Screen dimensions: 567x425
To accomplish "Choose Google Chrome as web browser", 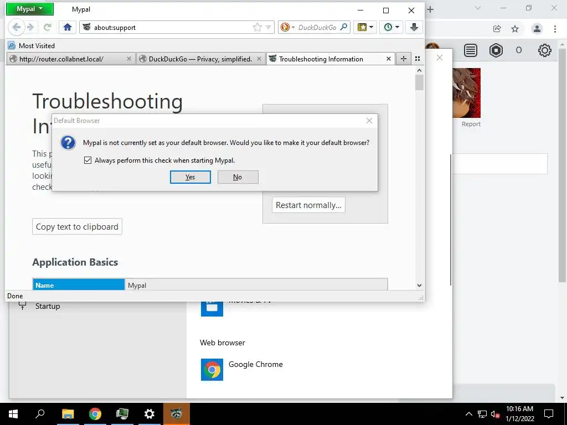I will [241, 369].
